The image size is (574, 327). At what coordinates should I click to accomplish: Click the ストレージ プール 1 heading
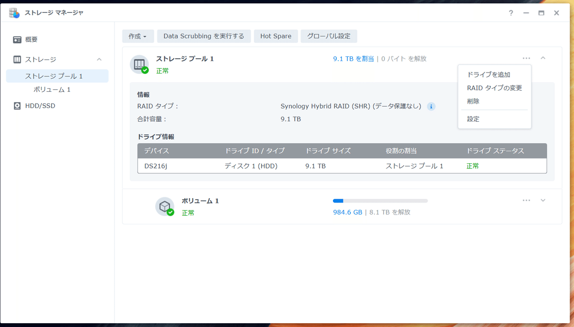(x=185, y=59)
